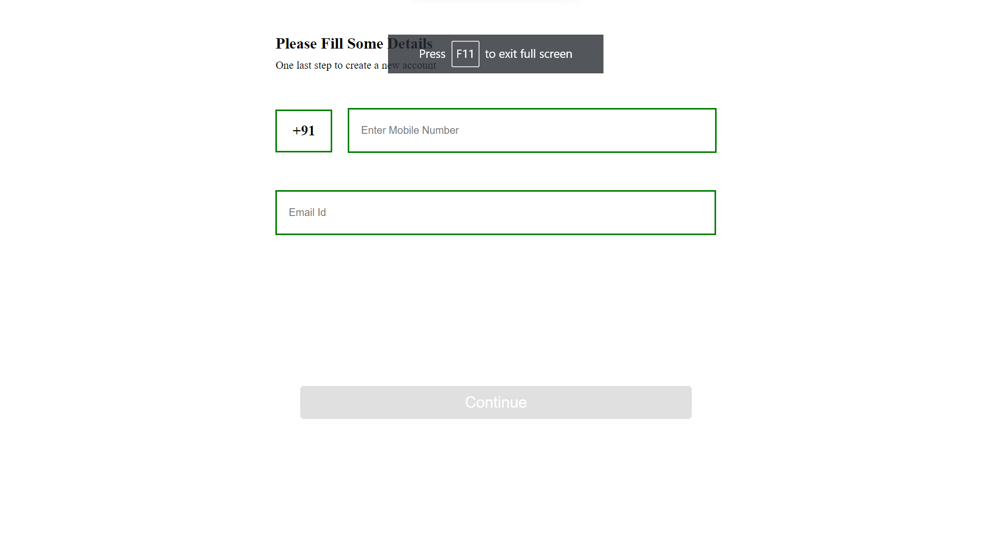The height and width of the screenshot is (558, 992).
Task: Select the country code prefix +91
Action: pos(303,131)
